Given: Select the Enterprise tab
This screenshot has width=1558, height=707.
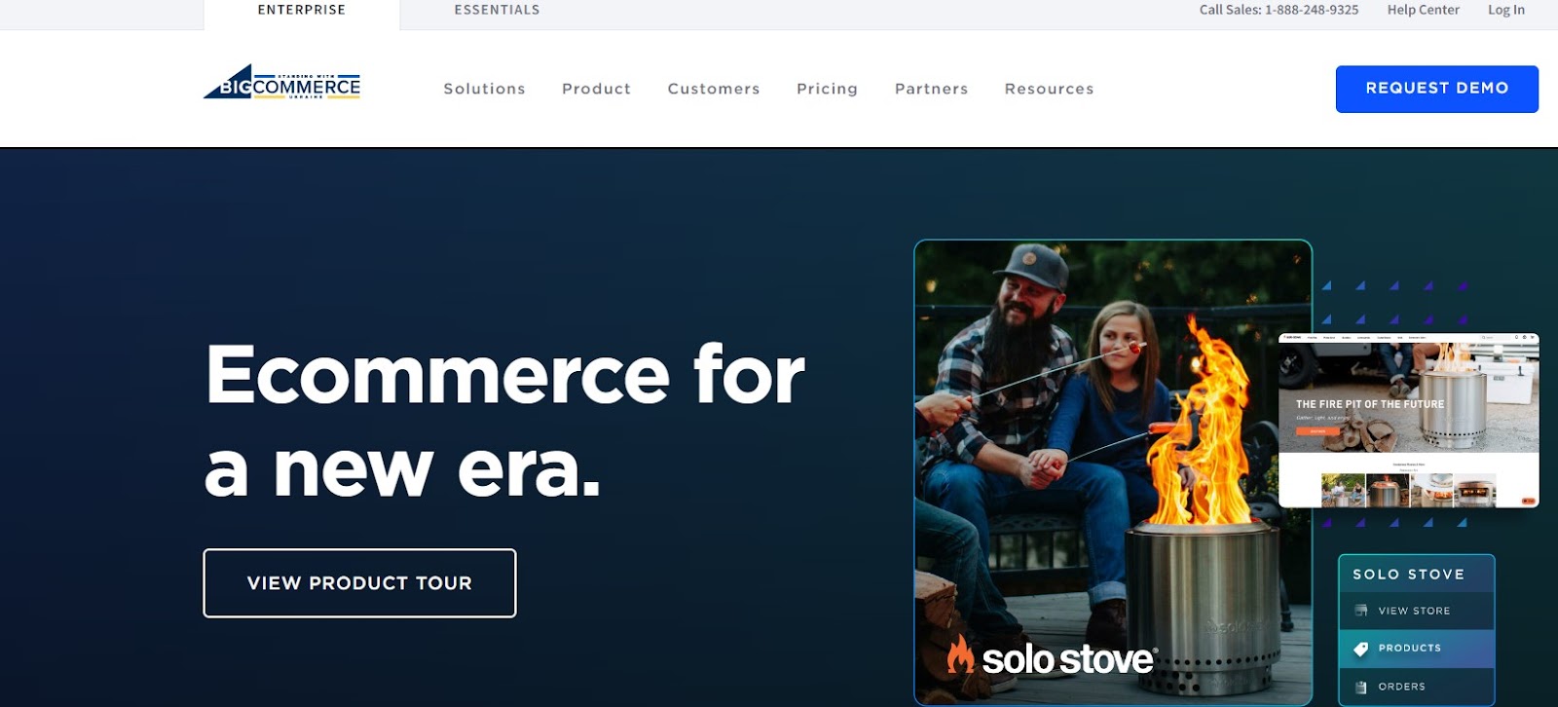Looking at the screenshot, I should 302,10.
